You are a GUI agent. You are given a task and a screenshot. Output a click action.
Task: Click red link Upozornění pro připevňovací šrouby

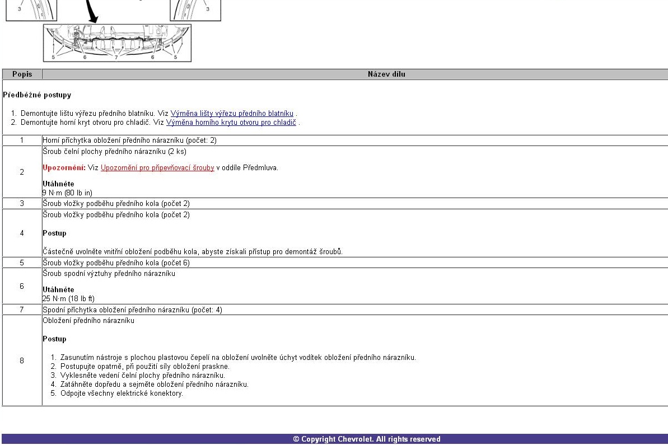[x=157, y=167]
